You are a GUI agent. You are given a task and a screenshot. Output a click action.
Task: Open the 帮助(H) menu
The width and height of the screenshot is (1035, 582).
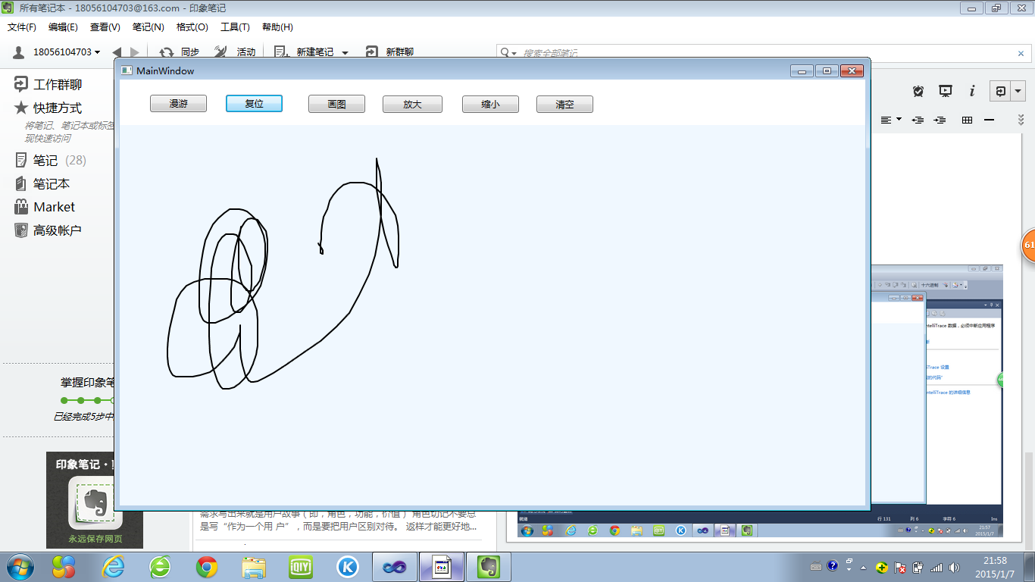pos(277,27)
